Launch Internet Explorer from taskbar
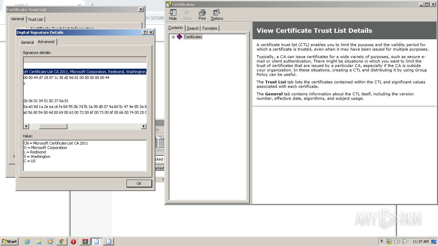438x246 pixels. point(27,242)
